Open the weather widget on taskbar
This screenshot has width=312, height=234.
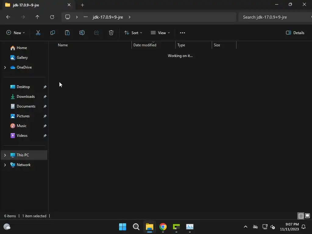tap(7, 227)
